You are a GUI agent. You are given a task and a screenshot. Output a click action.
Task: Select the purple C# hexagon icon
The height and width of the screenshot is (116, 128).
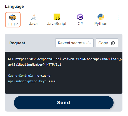pos(80,17)
